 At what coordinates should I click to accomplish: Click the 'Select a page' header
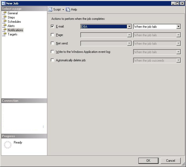tap(24, 9)
